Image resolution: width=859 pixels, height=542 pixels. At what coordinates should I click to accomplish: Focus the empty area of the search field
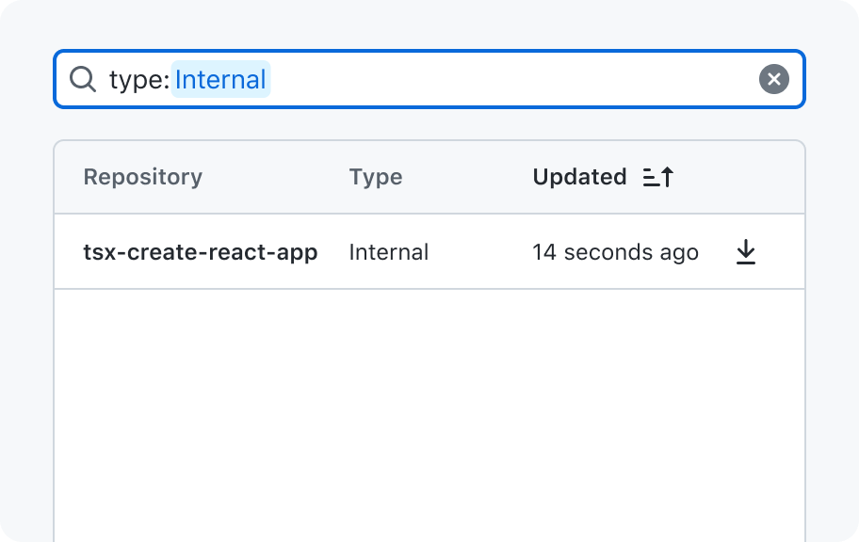[512, 79]
